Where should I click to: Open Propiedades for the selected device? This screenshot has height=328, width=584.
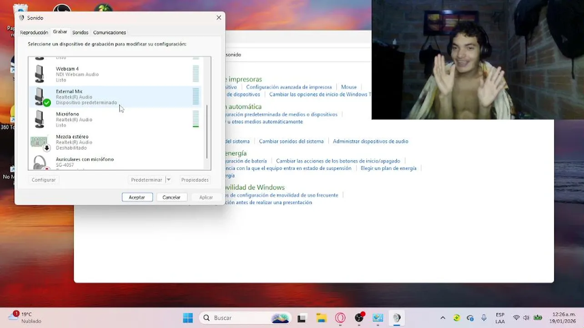[x=195, y=180]
